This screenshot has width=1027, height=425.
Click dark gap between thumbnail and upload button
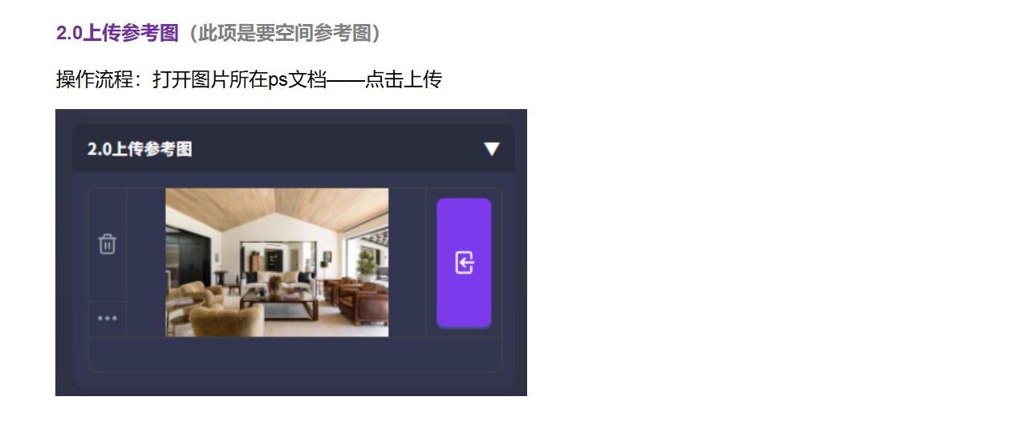click(407, 262)
